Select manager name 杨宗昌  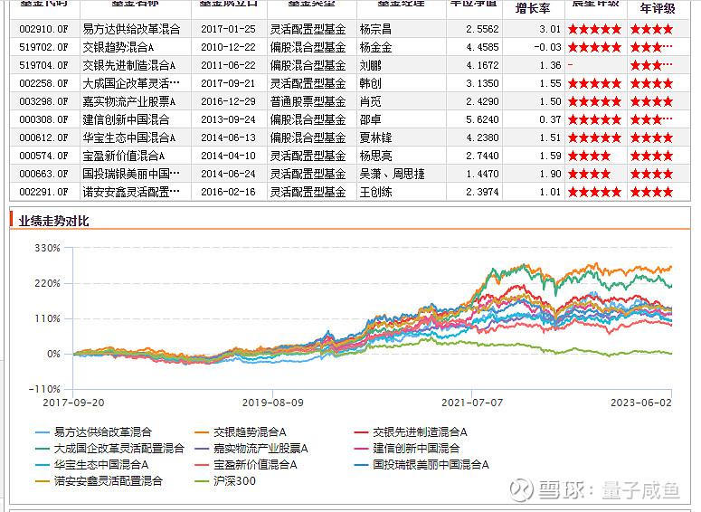pos(375,30)
